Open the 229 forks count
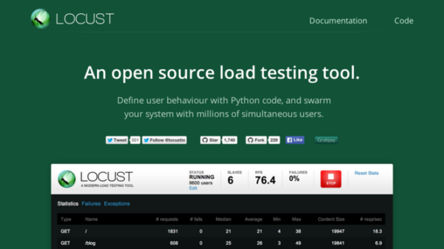 coord(274,140)
